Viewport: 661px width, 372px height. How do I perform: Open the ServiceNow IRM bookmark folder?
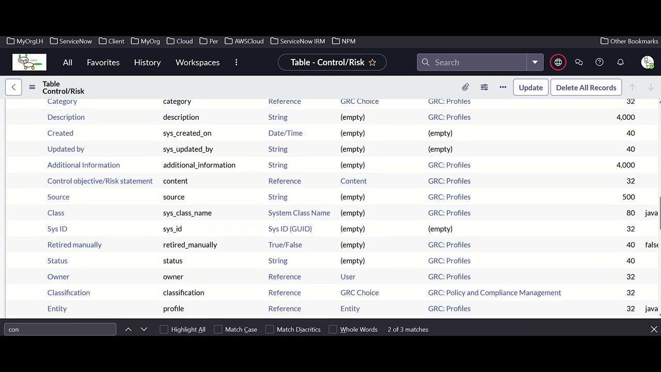point(298,41)
